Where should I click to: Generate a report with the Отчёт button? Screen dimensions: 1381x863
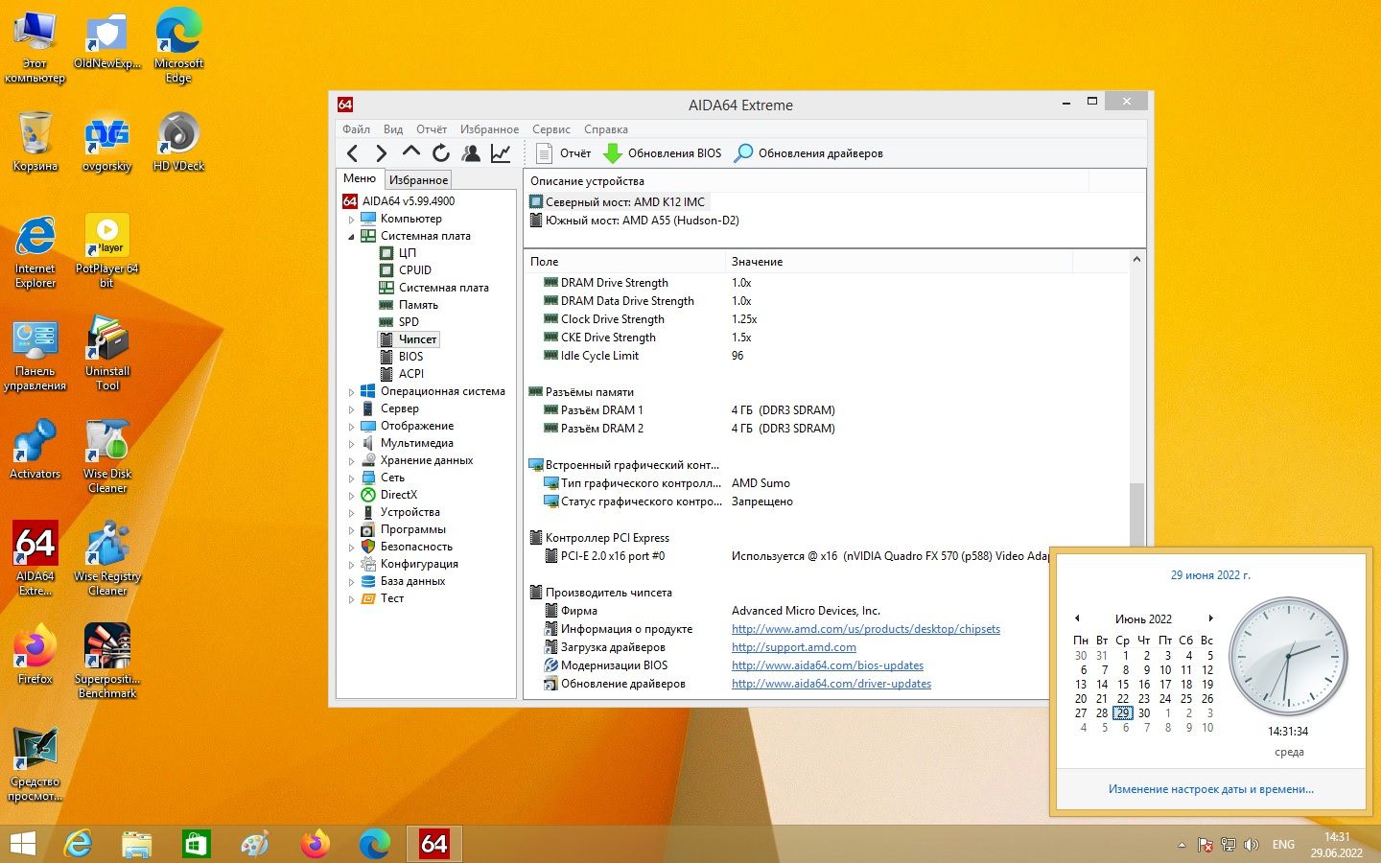(x=564, y=153)
